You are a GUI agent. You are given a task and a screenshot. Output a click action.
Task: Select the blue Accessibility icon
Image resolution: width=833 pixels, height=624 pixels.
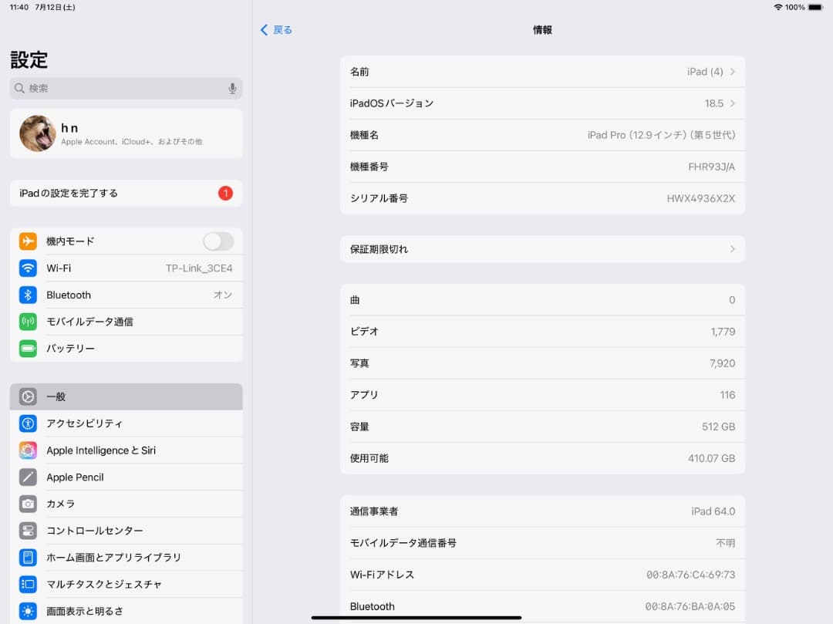(28, 423)
